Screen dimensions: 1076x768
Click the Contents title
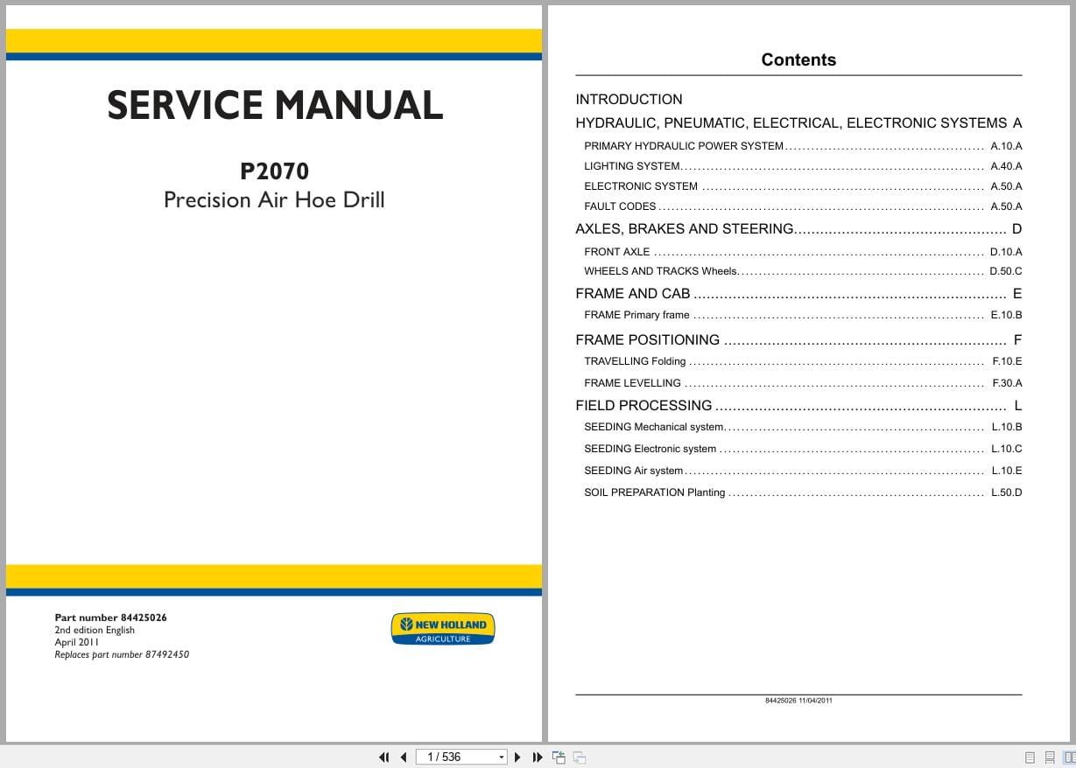(x=798, y=59)
